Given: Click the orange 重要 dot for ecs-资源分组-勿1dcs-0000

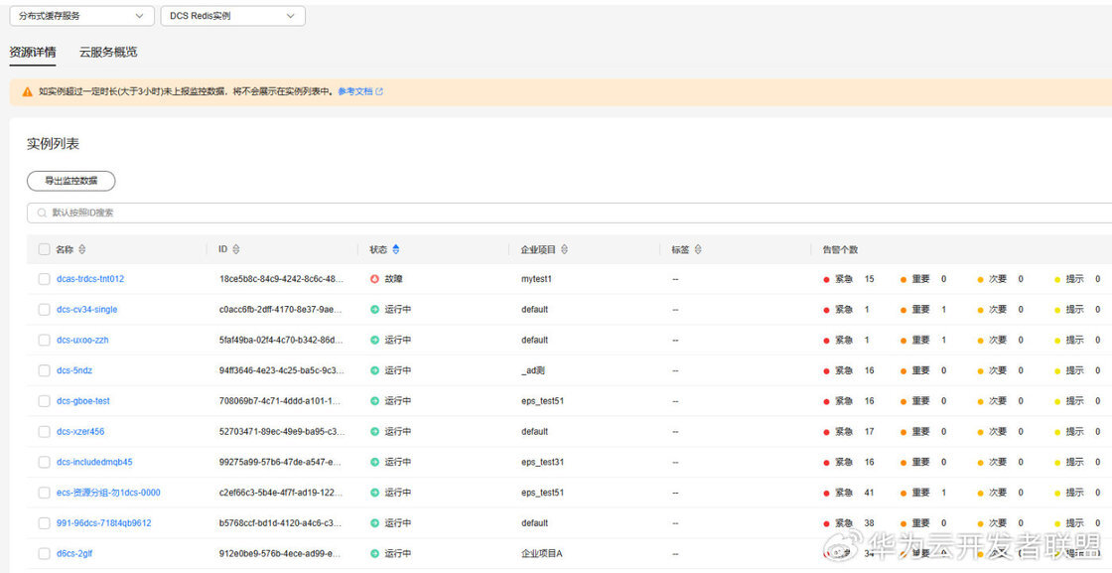Looking at the screenshot, I should click(x=903, y=493).
